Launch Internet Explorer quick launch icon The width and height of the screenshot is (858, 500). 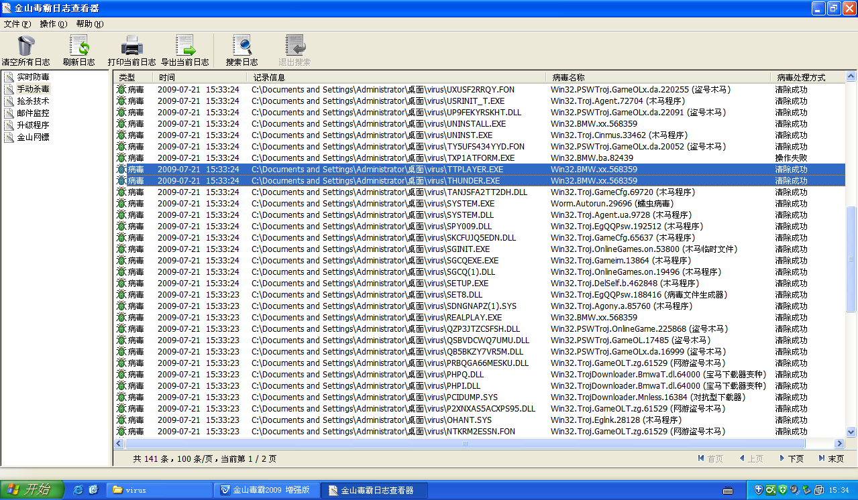78,490
